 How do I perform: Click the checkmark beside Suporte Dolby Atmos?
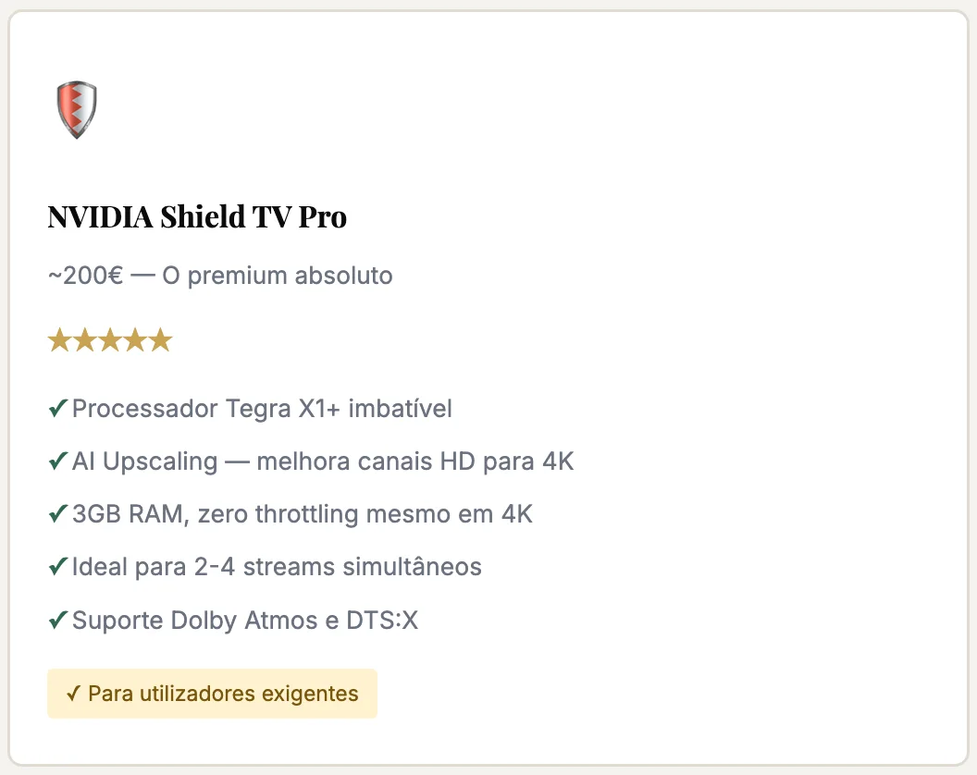(x=57, y=620)
